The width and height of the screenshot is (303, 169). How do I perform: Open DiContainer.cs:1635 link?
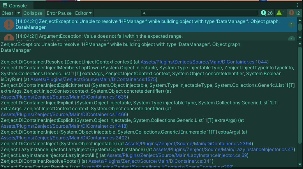coord(63,97)
